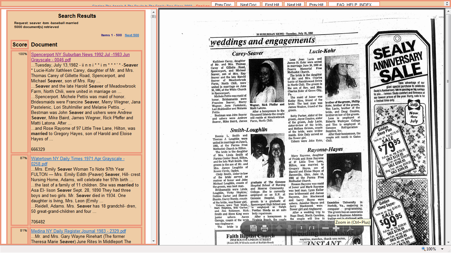Go to next page with down arrow
Image resolution: width=451 pixels, height=253 pixels.
click(289, 228)
